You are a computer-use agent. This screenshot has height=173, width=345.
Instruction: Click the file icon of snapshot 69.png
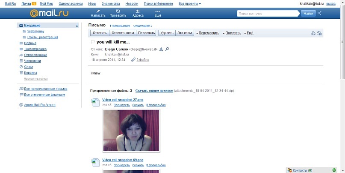pos(95,162)
